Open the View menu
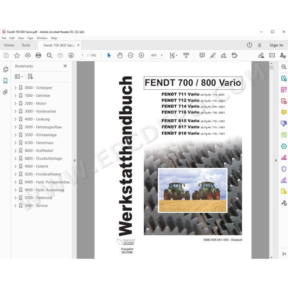This screenshot has height=288, width=288. pyautogui.click(x=21, y=38)
